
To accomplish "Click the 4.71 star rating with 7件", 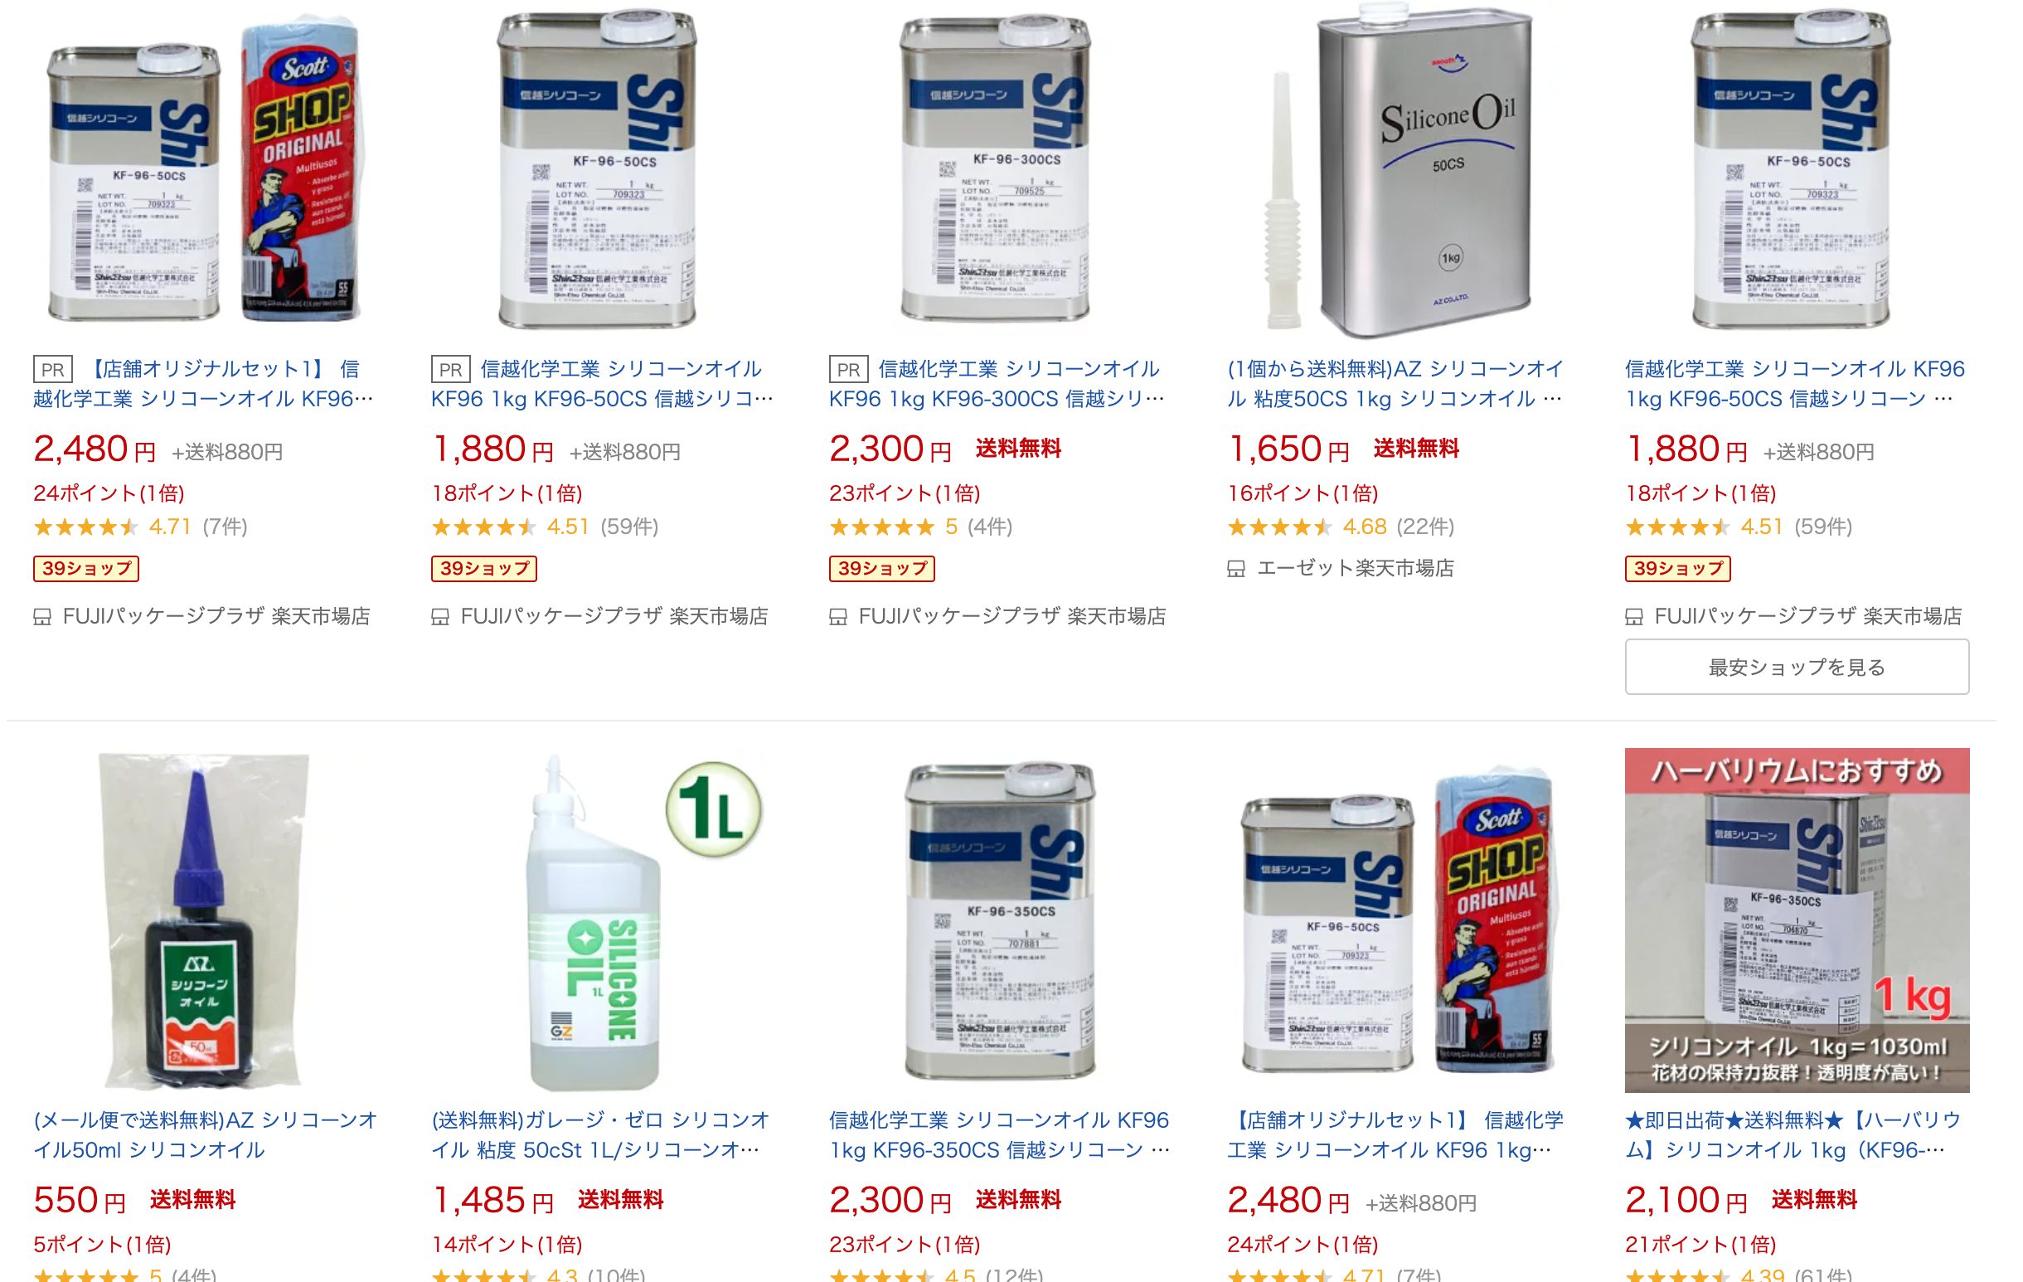I will [140, 527].
